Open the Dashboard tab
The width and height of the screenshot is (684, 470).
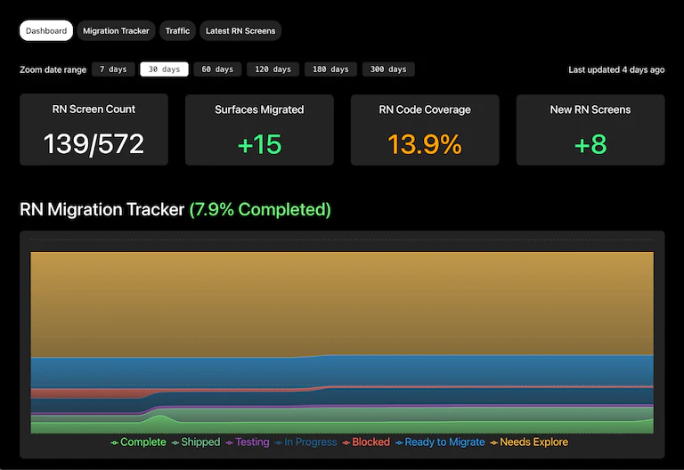46,31
